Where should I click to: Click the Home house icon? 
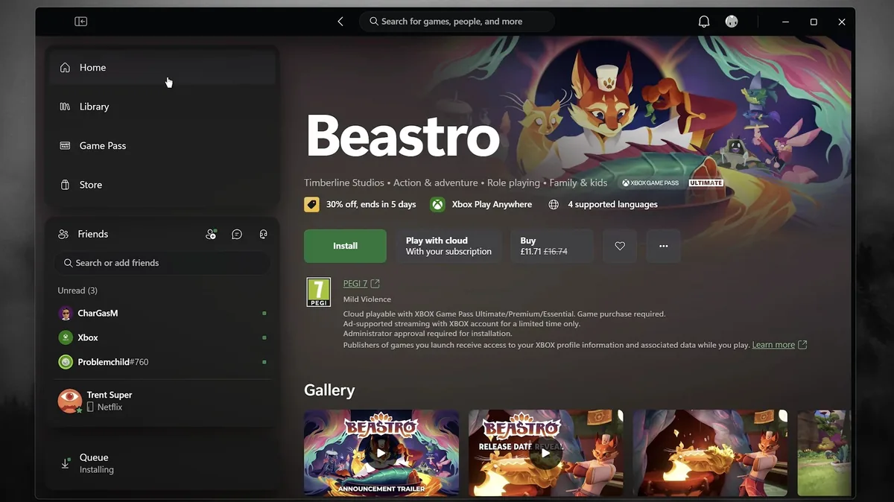65,68
